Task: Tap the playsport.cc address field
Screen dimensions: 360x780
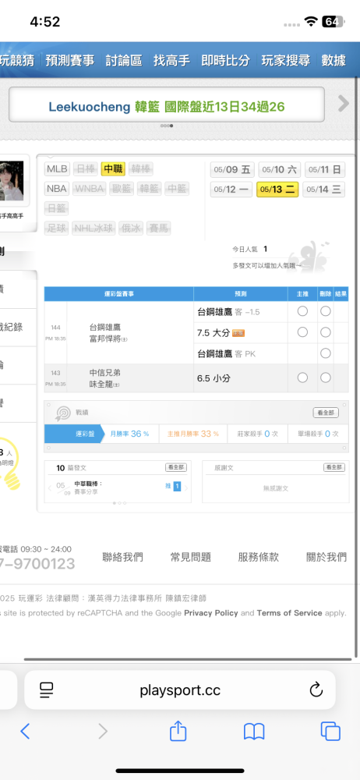Action: tap(180, 690)
